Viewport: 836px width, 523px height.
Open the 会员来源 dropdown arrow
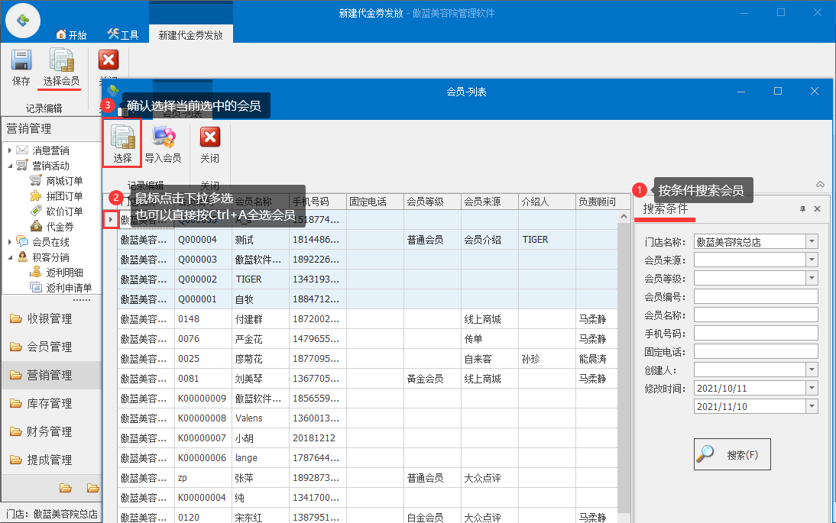[x=812, y=260]
